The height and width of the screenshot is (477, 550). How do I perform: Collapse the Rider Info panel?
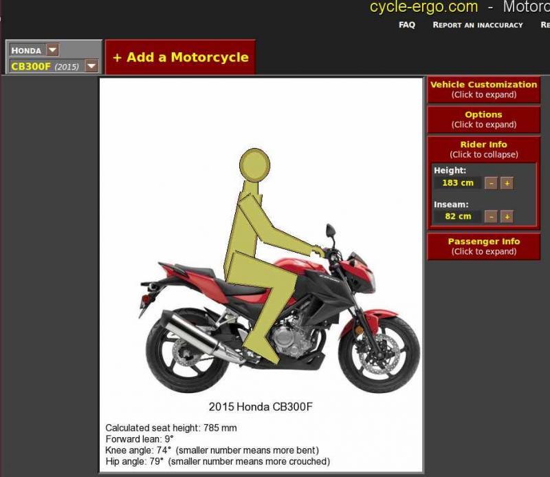[483, 149]
